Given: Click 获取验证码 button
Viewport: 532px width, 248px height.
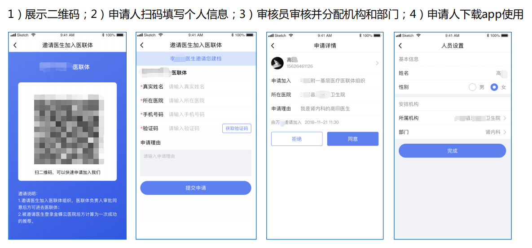Looking at the screenshot, I should point(237,128).
